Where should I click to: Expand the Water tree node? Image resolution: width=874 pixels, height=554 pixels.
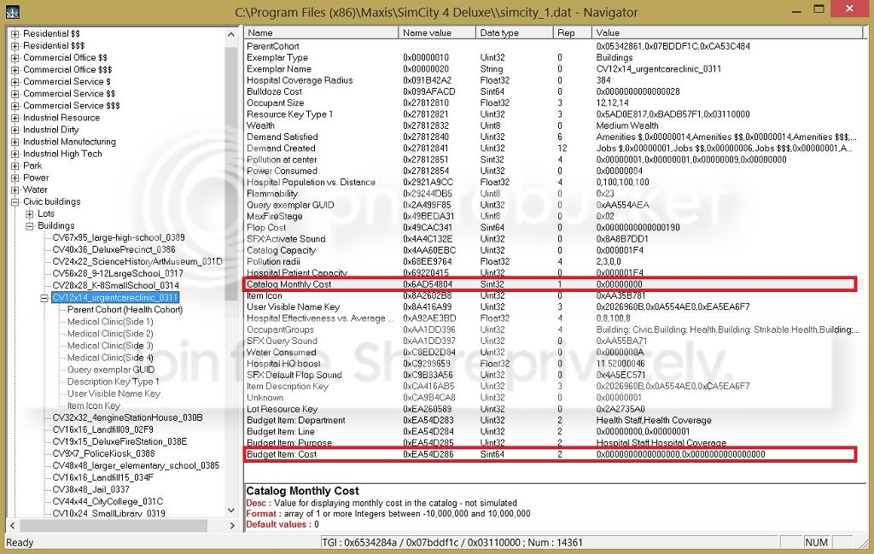15,190
